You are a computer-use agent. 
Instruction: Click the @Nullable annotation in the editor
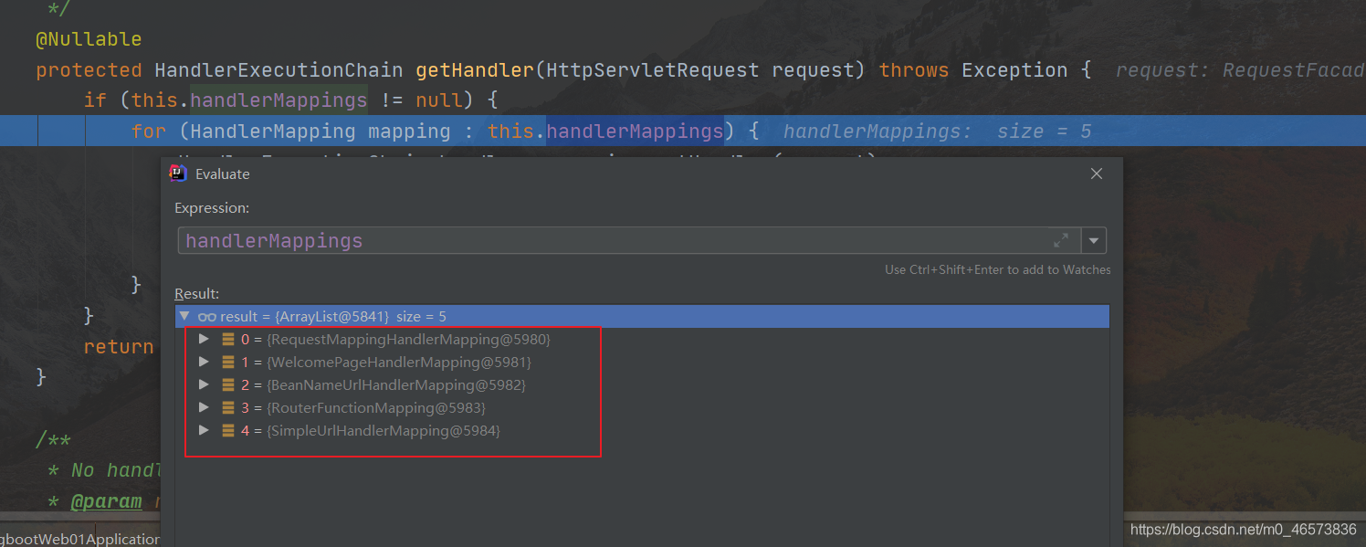89,39
